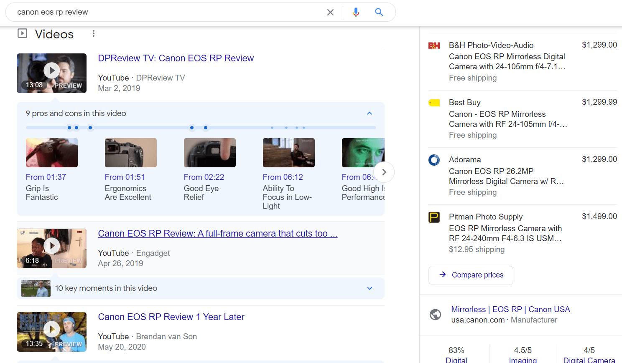The width and height of the screenshot is (622, 363).
Task: Collapse the 9 pros and cons panel
Action: [370, 113]
